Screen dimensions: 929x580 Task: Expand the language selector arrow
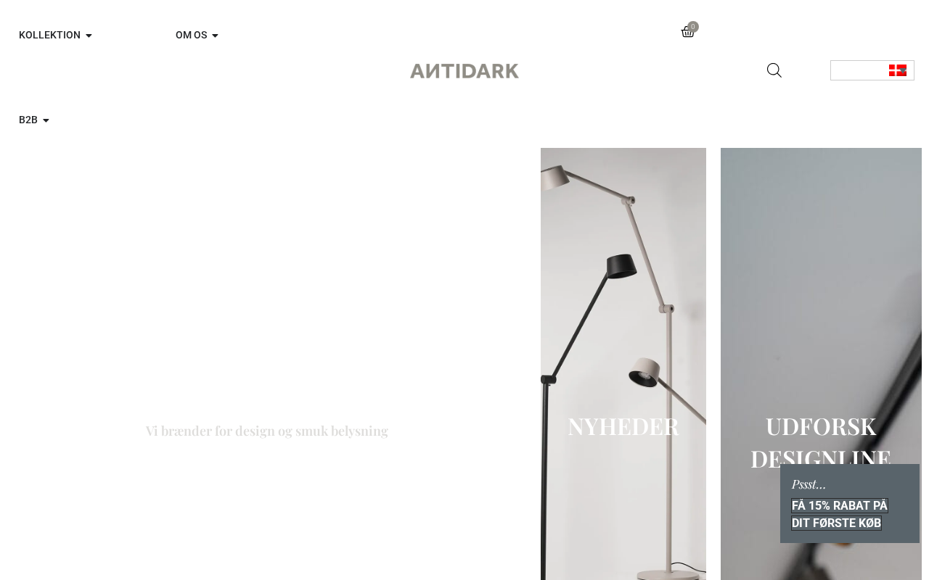click(x=904, y=70)
